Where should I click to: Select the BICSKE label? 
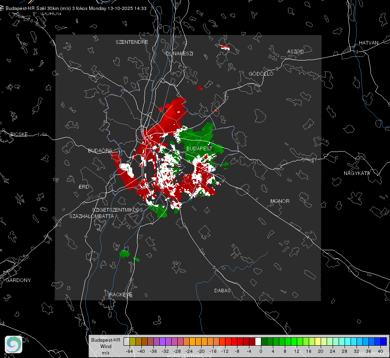[x=19, y=134]
